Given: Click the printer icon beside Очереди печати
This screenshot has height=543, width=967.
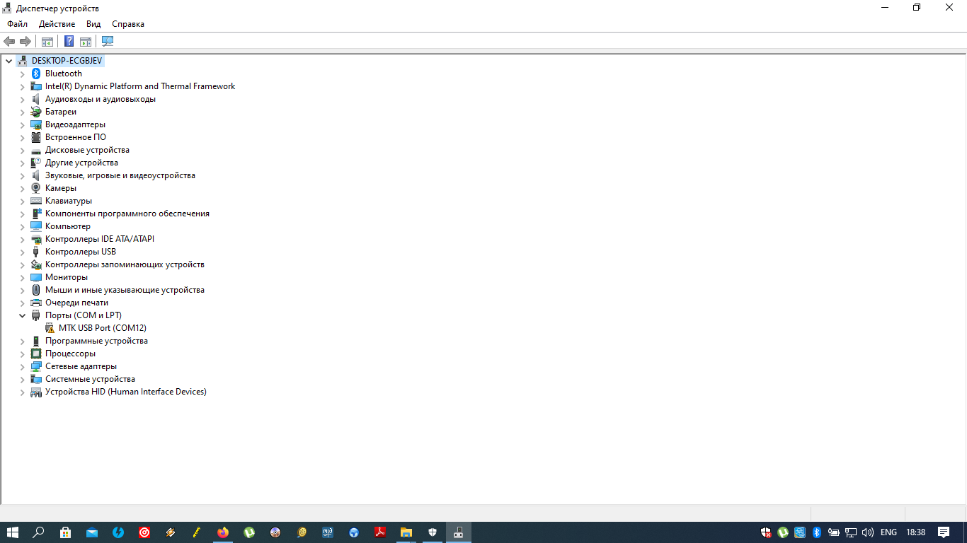Looking at the screenshot, I should 36,303.
